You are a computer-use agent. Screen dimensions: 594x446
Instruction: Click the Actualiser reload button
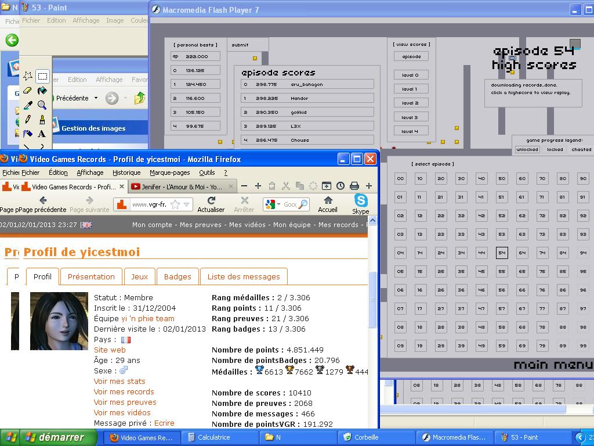[211, 204]
